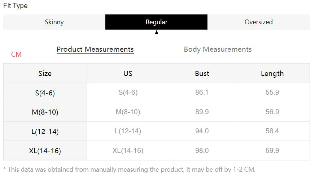The width and height of the screenshot is (315, 176).
Task: Click the 94.0 bust value for L
Action: coord(202,131)
